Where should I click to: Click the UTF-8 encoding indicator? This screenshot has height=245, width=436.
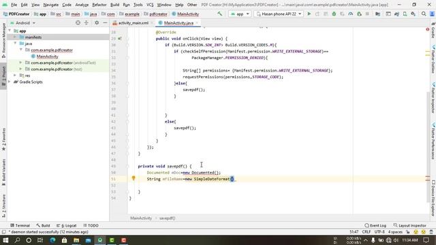379,232
